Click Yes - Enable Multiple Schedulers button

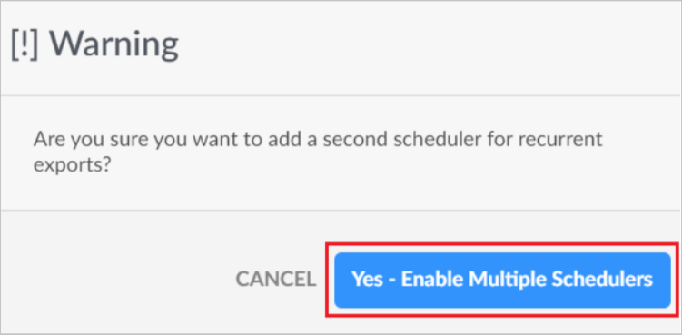502,281
